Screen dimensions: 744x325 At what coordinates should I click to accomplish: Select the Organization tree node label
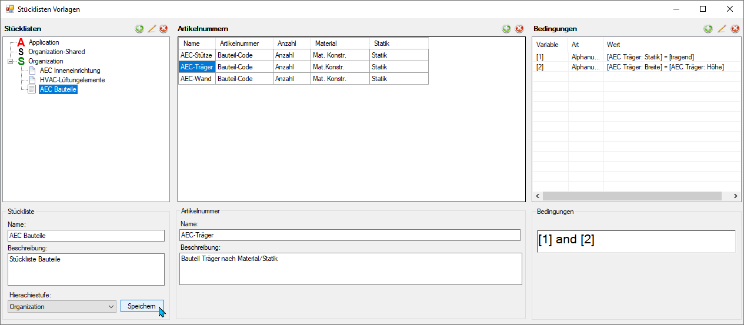click(x=46, y=61)
